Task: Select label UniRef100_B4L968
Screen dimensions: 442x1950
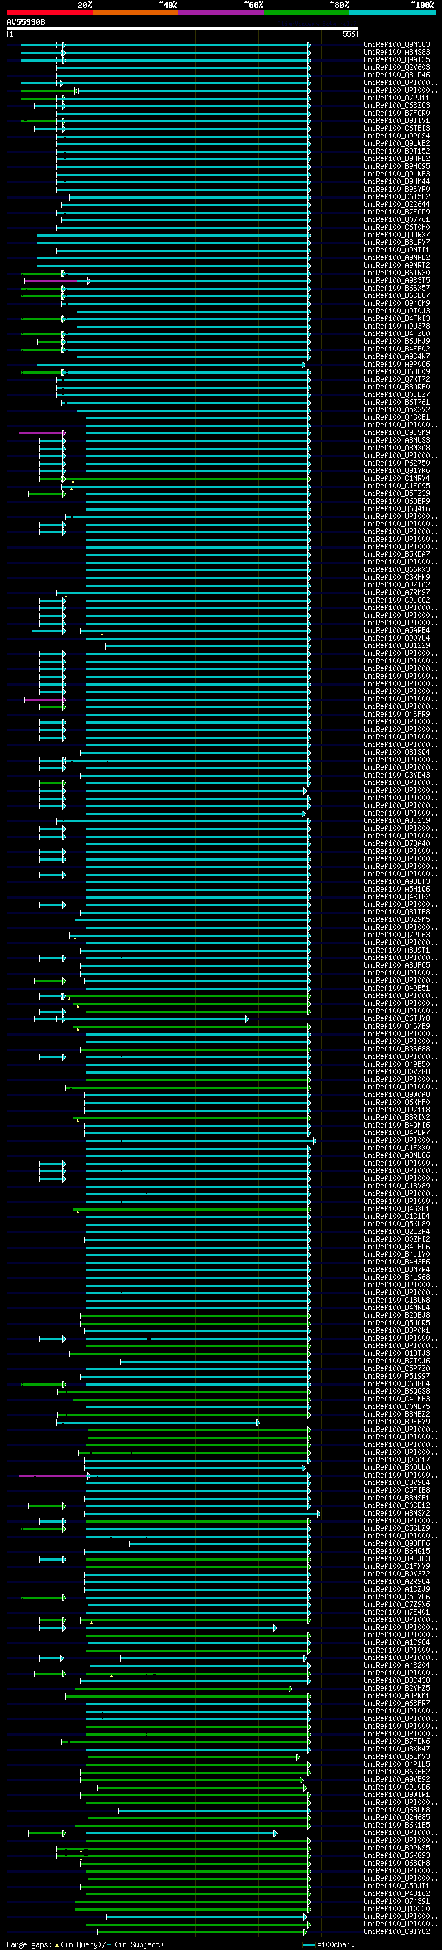Action: pos(396,1277)
